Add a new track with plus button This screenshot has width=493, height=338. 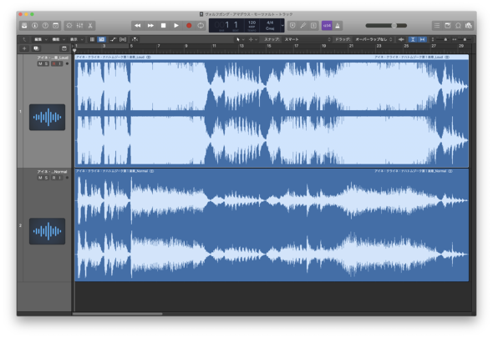24,48
